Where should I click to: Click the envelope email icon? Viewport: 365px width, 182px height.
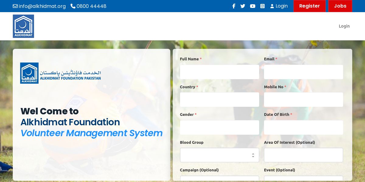(15, 6)
